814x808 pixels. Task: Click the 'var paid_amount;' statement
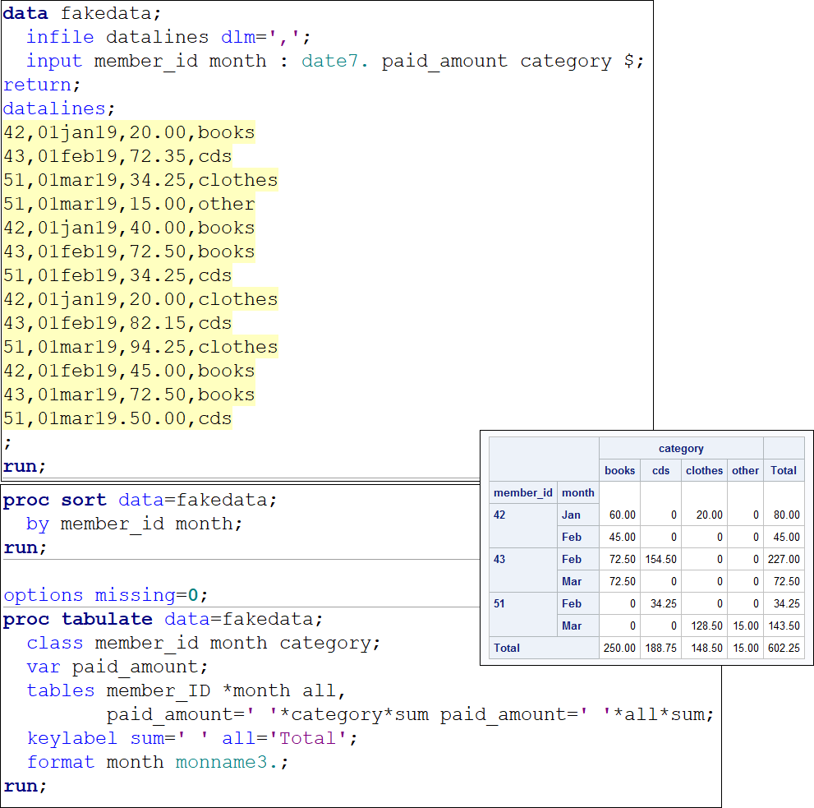[x=117, y=667]
